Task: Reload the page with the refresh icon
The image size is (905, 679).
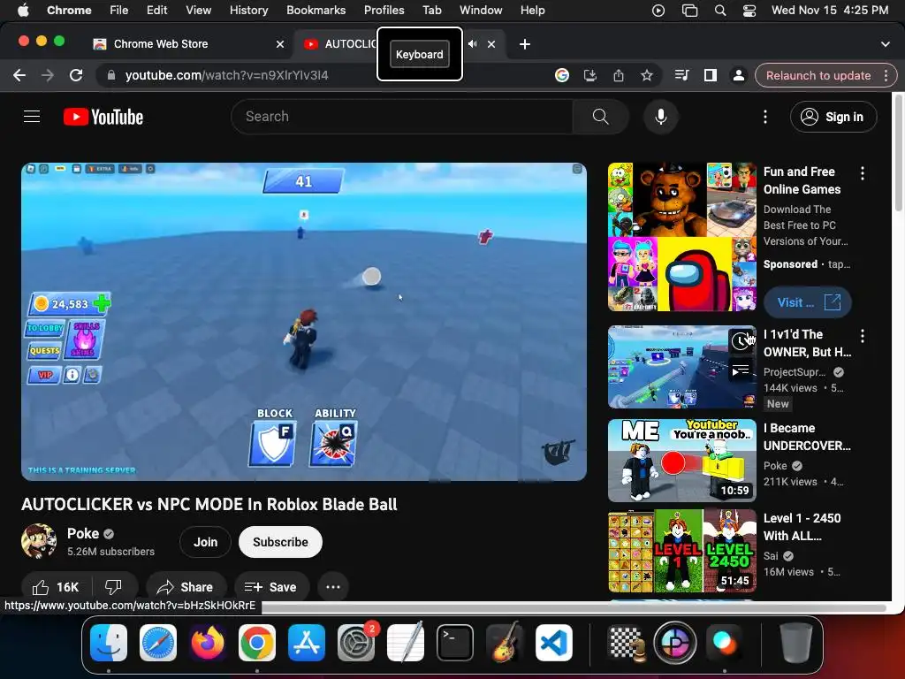Action: (76, 75)
